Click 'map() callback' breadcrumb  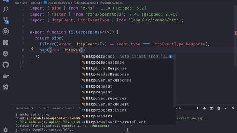pos(111,3)
